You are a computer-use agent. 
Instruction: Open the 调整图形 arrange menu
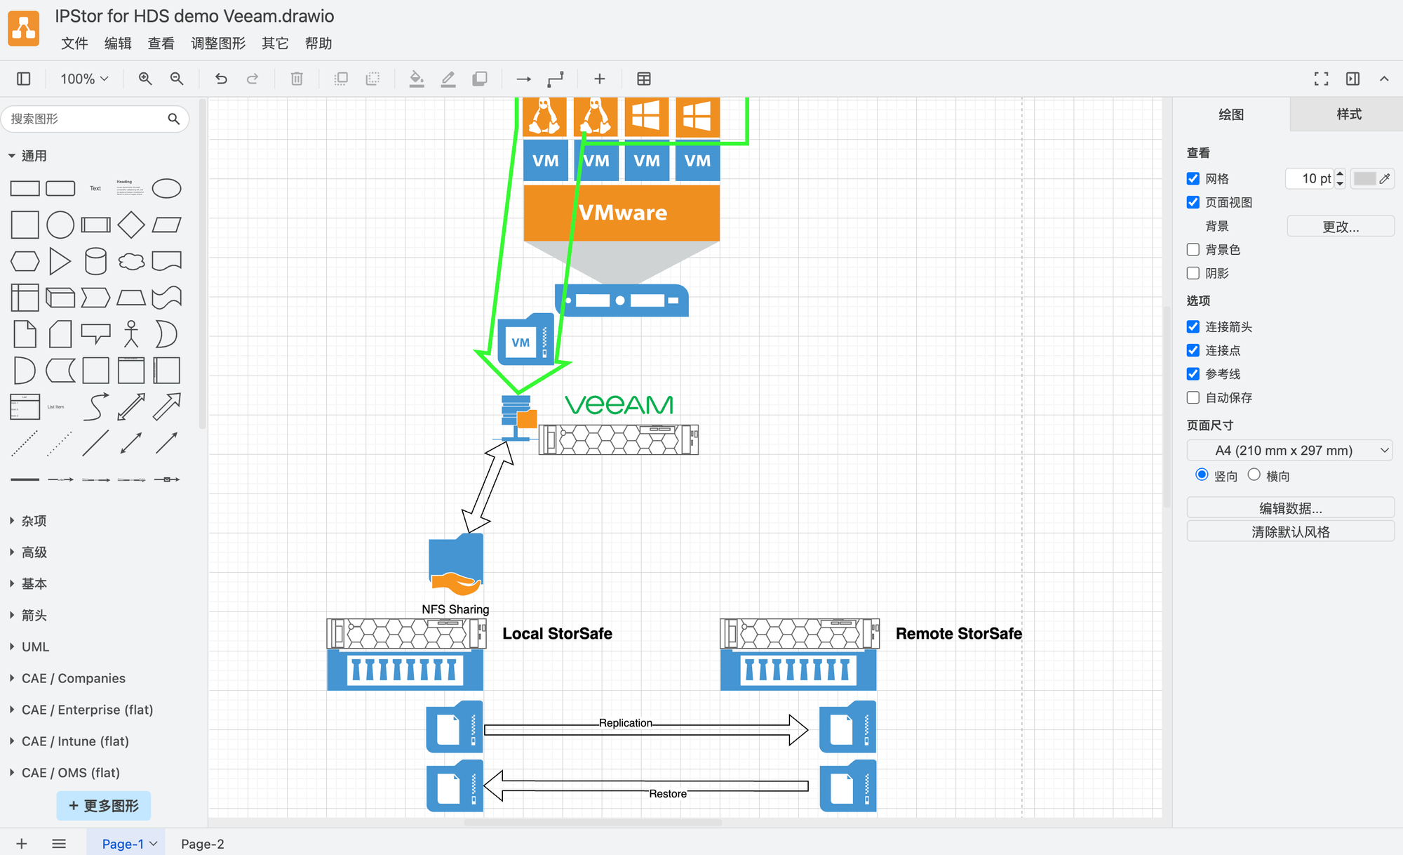[x=218, y=44]
